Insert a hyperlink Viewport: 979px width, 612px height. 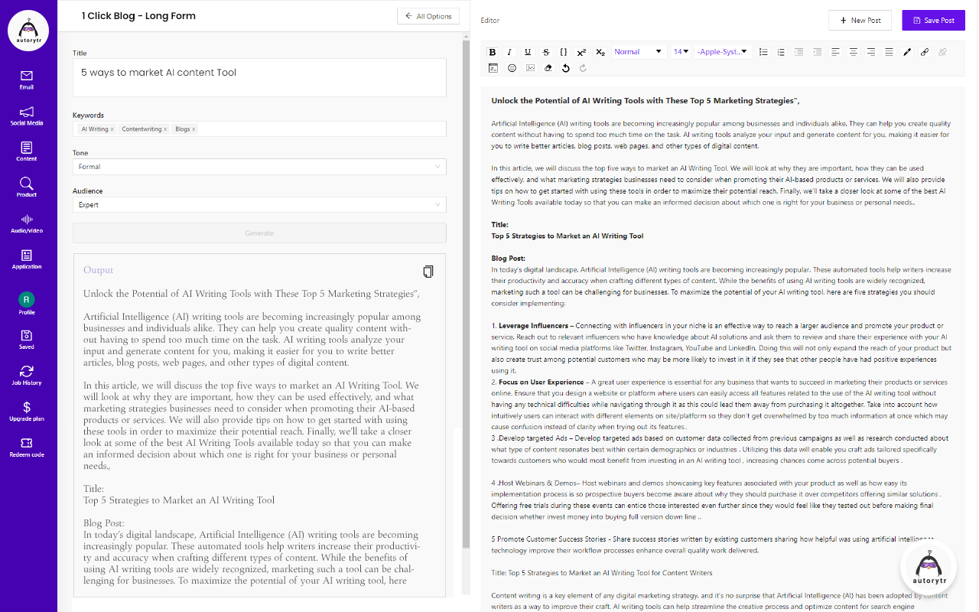click(x=925, y=52)
